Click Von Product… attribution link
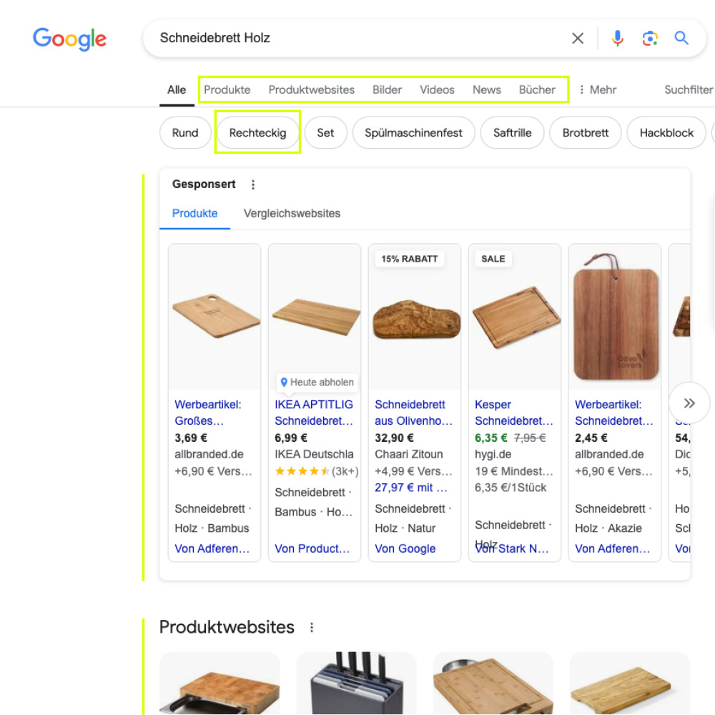 pos(312,548)
